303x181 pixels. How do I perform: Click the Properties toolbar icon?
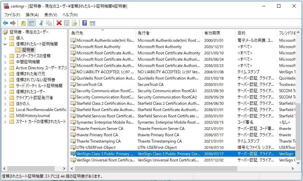tap(67, 23)
